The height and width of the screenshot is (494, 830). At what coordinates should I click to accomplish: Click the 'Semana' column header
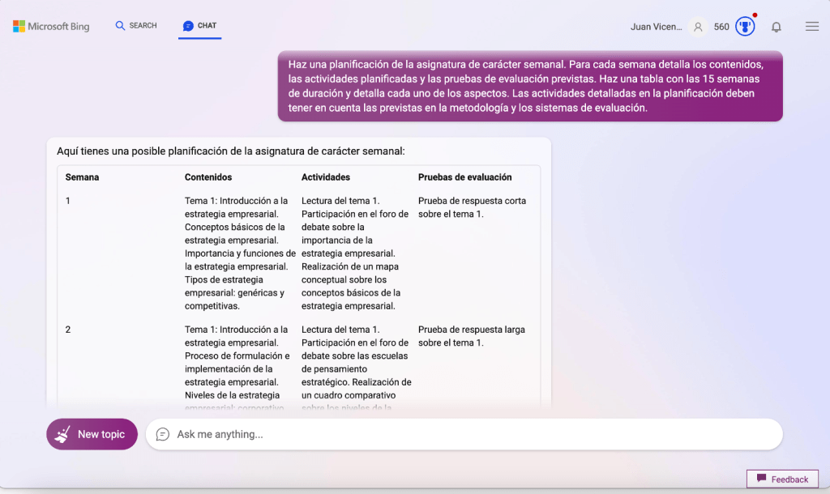click(83, 177)
